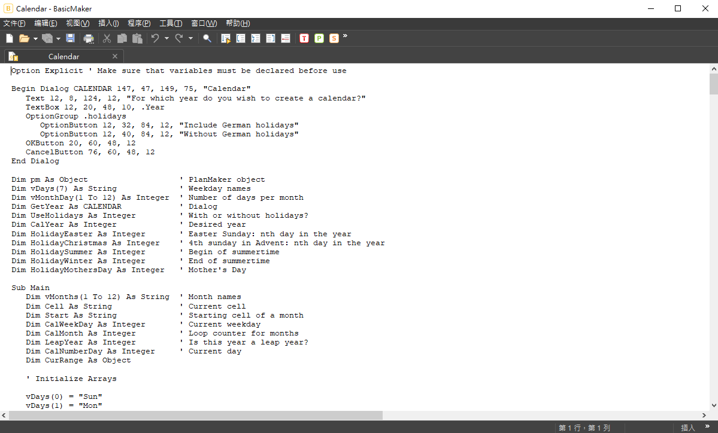718x433 pixels.
Task: Close the Calendar tab
Action: click(x=115, y=56)
